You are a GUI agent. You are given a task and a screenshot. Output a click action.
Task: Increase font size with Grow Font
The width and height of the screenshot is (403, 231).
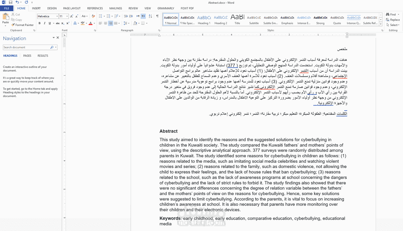[72, 16]
